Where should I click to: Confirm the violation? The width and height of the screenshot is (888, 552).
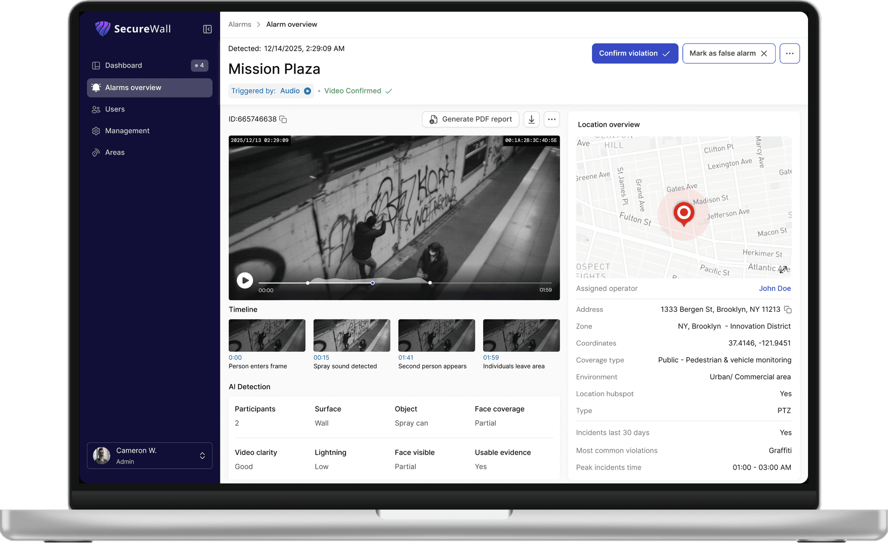(635, 53)
